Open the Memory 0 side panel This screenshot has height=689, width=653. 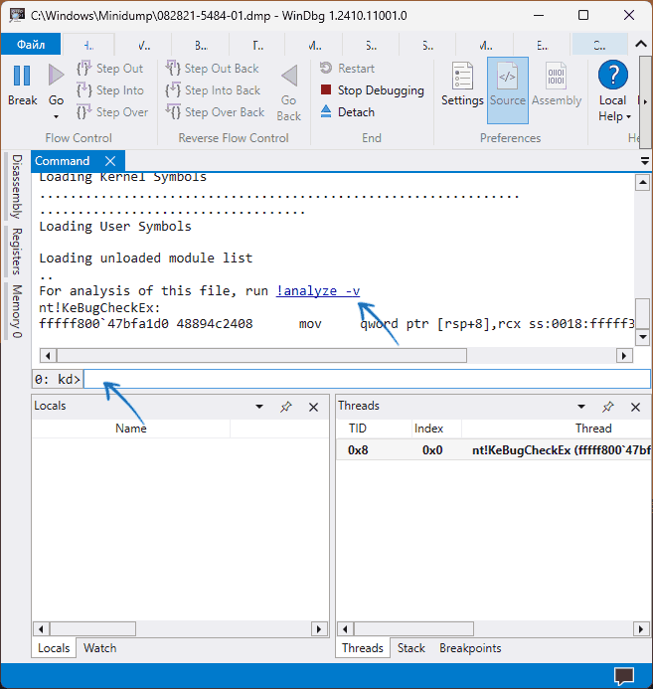(16, 311)
